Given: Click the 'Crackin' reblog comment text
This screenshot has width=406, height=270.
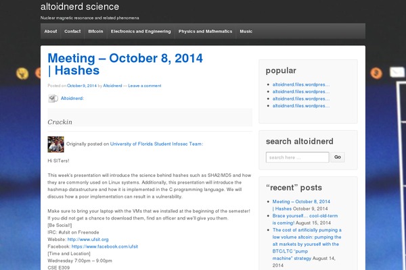Looking at the screenshot, I should click(x=60, y=122).
